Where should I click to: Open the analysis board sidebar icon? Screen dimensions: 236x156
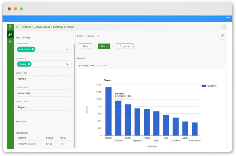tap(10, 34)
